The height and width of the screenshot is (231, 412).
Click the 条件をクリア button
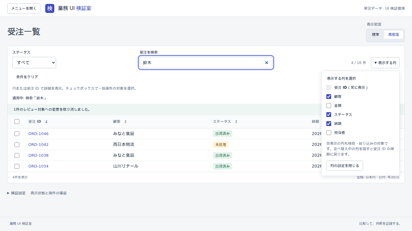[27, 77]
